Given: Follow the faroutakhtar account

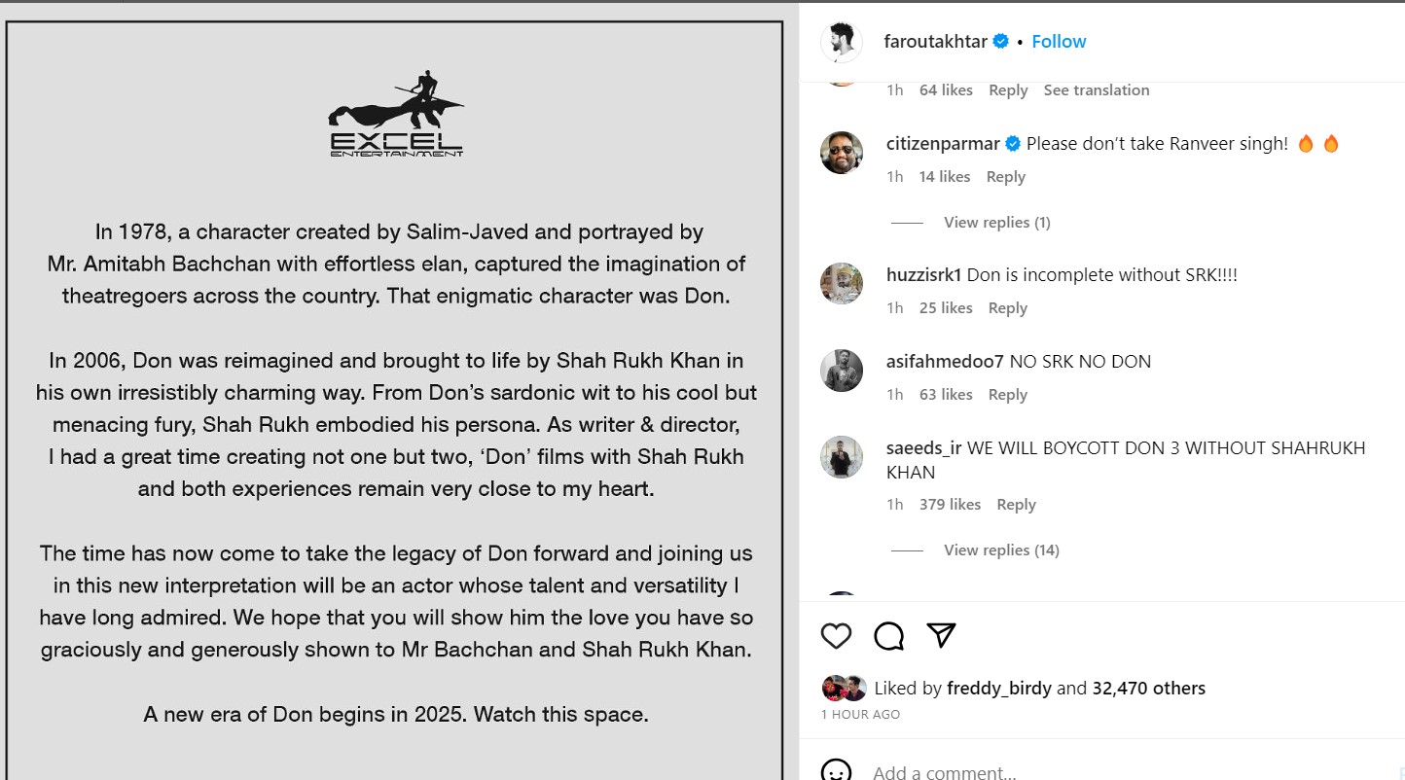Looking at the screenshot, I should (x=1059, y=42).
